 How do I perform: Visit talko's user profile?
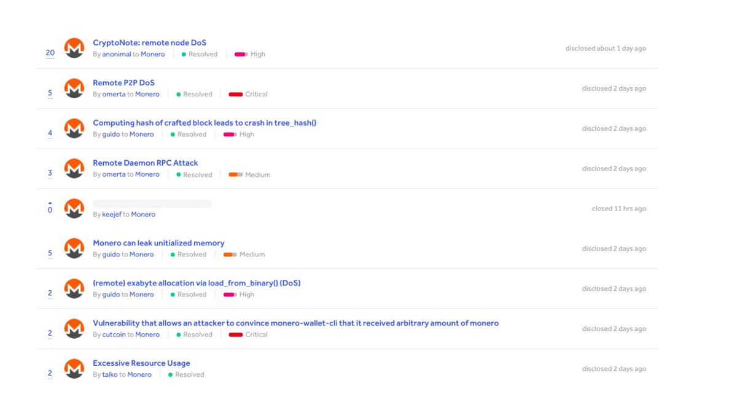pos(110,374)
